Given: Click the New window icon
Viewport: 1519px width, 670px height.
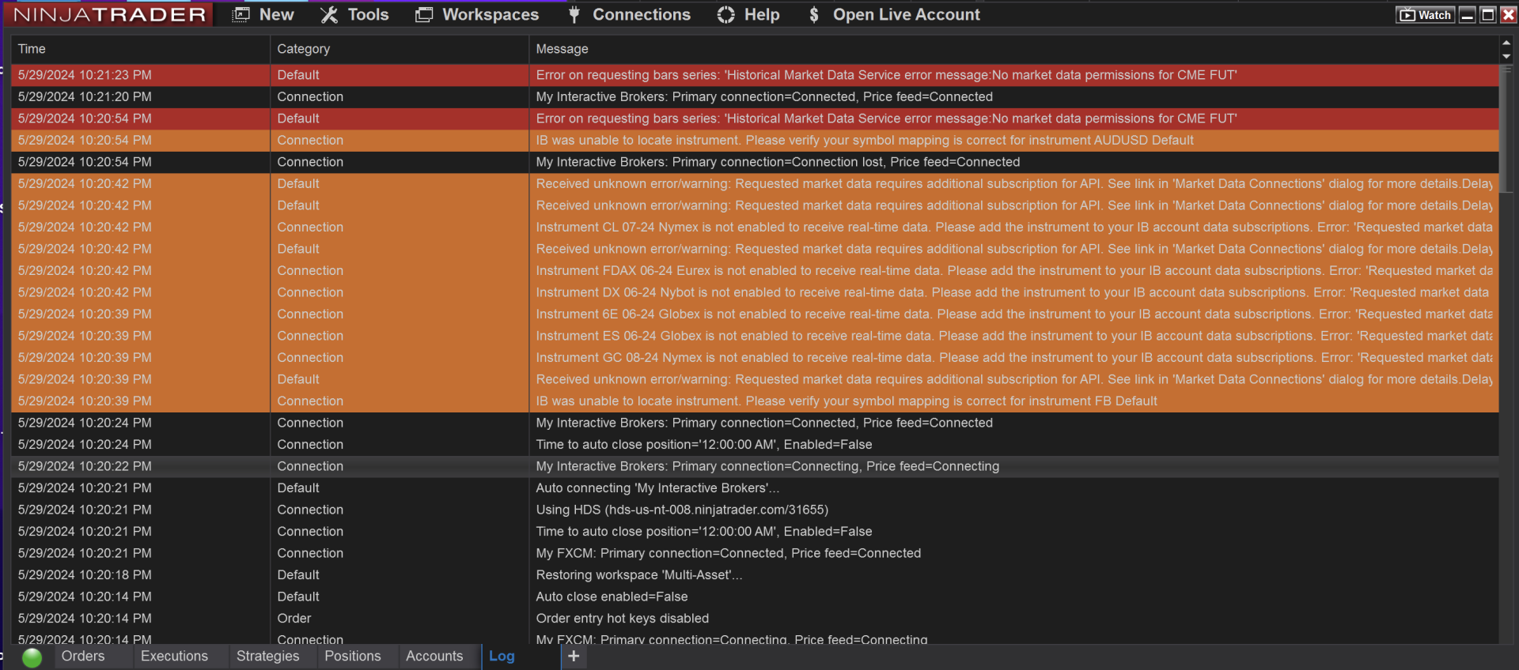Looking at the screenshot, I should [241, 14].
